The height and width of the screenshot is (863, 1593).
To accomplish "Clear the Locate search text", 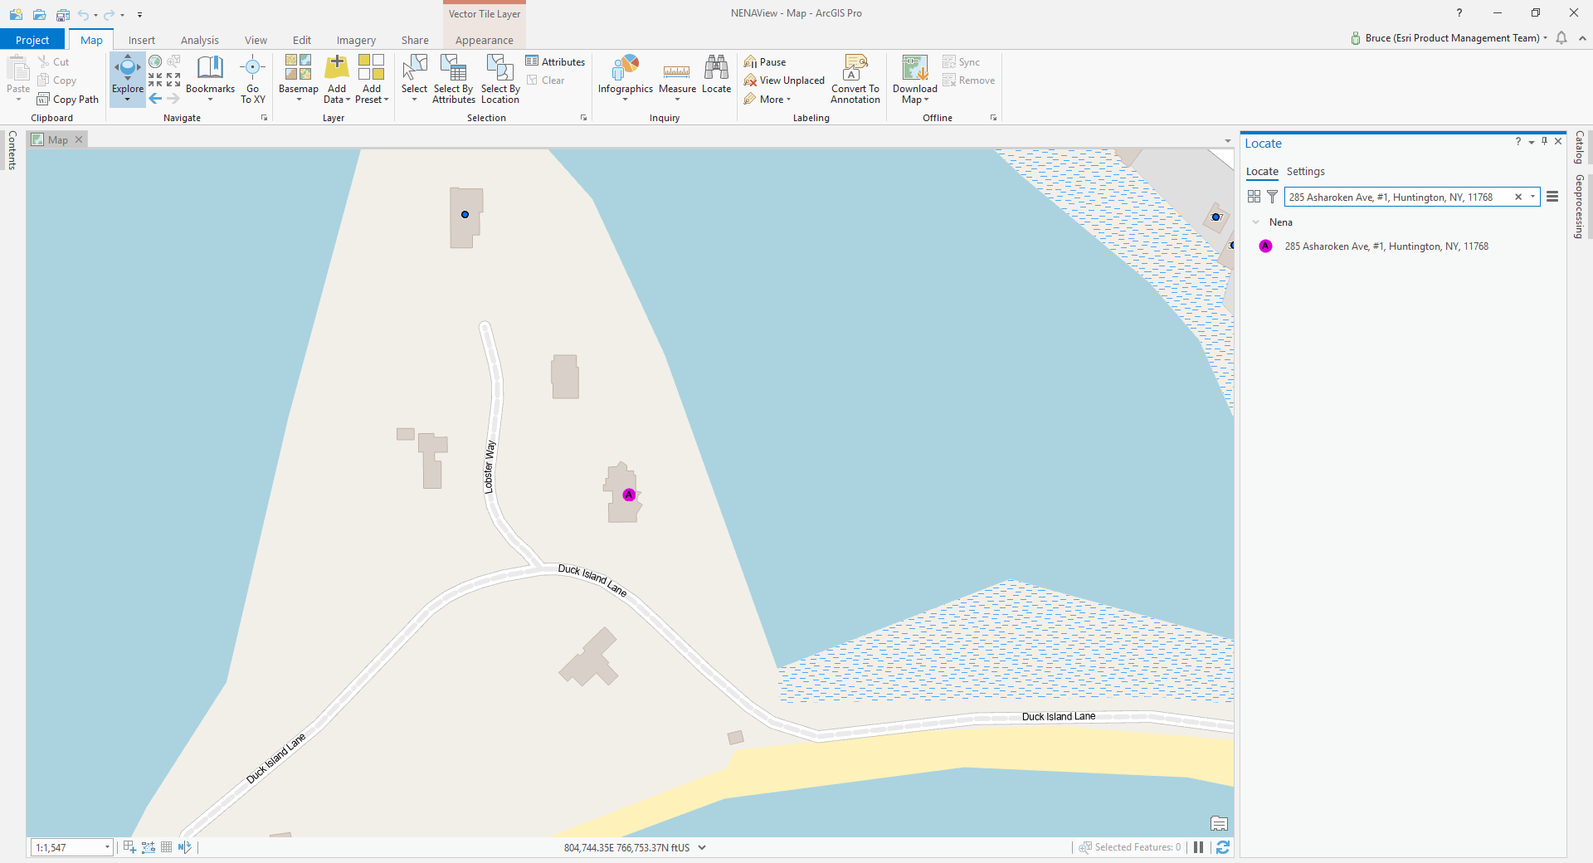I will (1518, 197).
